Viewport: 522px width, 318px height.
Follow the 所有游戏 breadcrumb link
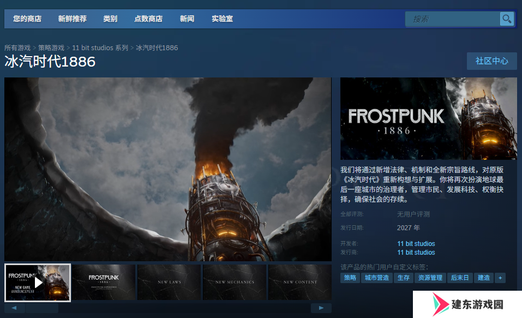click(17, 47)
